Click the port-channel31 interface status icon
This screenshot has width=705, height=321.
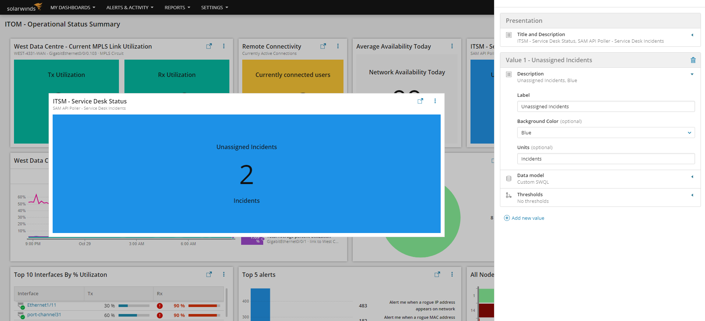[x=21, y=315]
